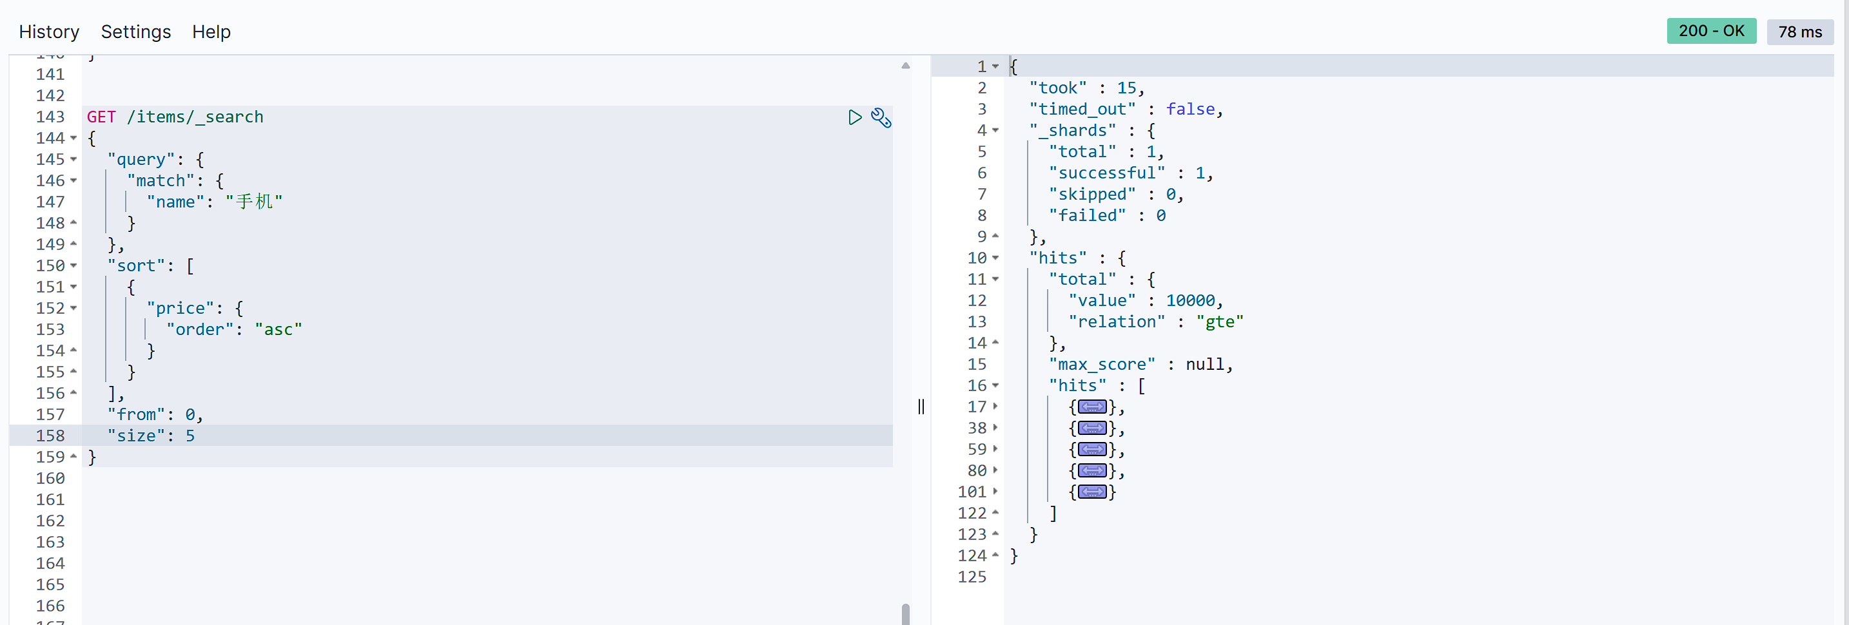Expand collapsed hit object on line 59
Screen dimensions: 1849x625
click(x=1091, y=450)
